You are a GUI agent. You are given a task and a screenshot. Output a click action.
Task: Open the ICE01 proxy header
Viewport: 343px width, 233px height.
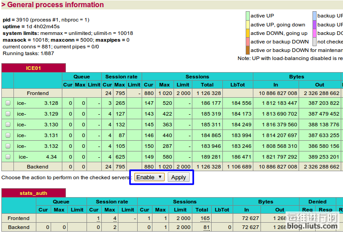(x=34, y=68)
